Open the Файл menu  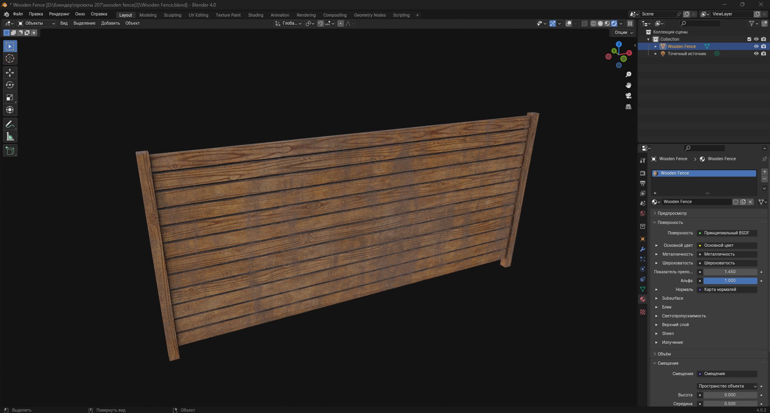pyautogui.click(x=18, y=14)
